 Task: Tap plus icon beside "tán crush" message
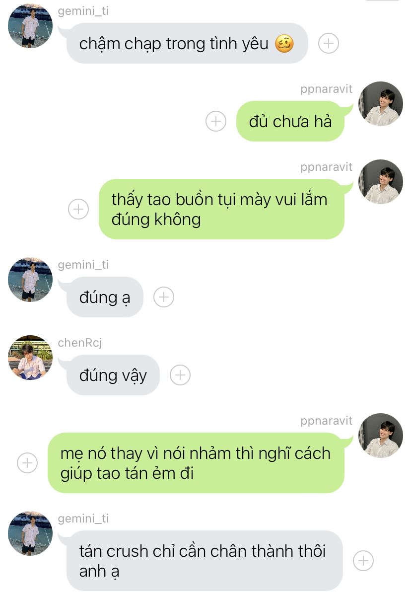[x=363, y=561]
